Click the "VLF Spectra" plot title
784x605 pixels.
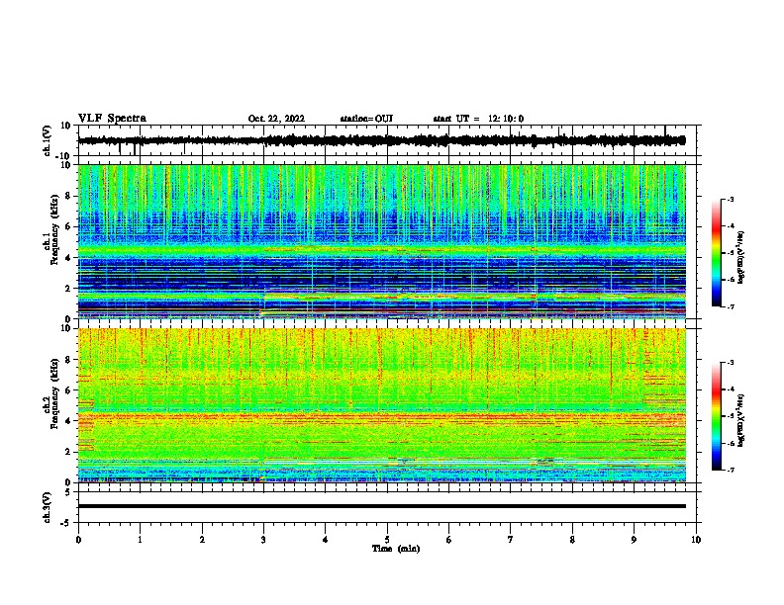coord(112,119)
